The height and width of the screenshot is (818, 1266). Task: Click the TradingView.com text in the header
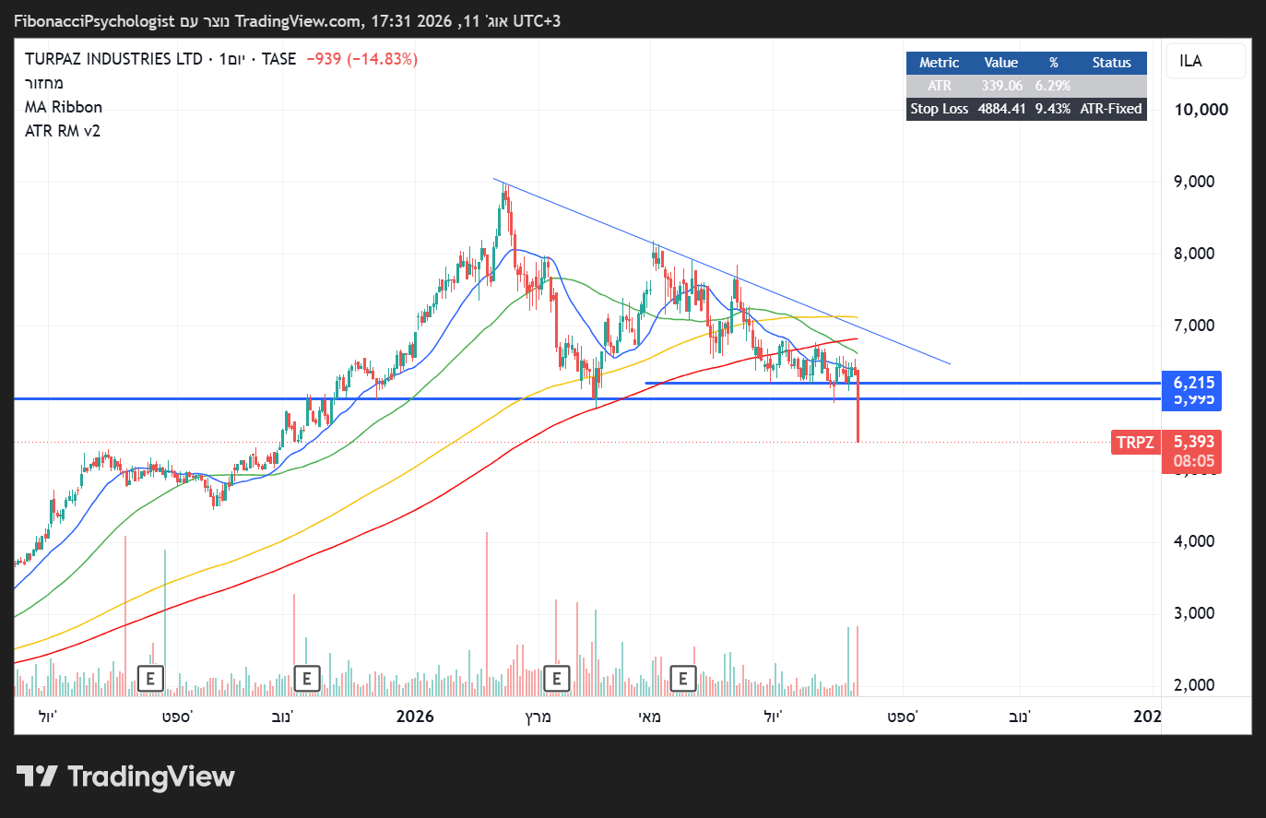300,21
